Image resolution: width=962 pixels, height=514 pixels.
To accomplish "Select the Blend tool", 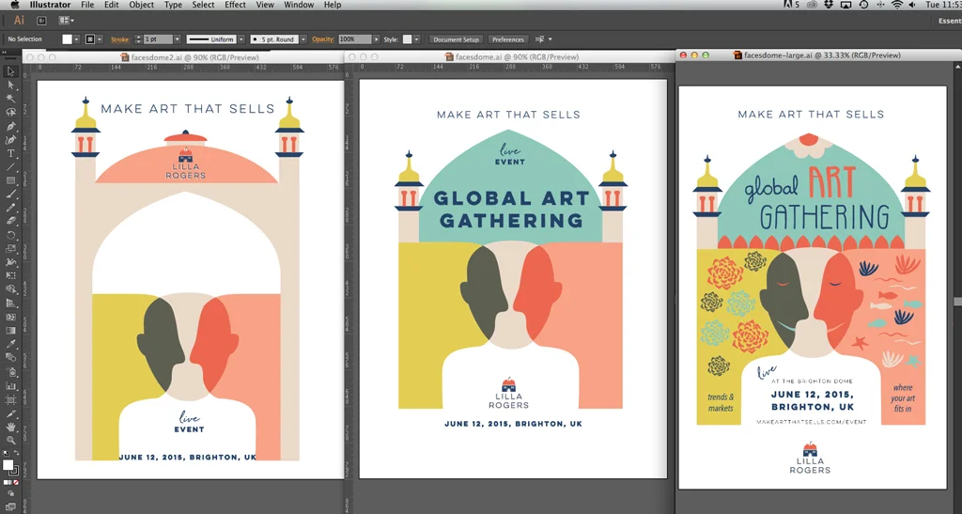I will coord(10,358).
